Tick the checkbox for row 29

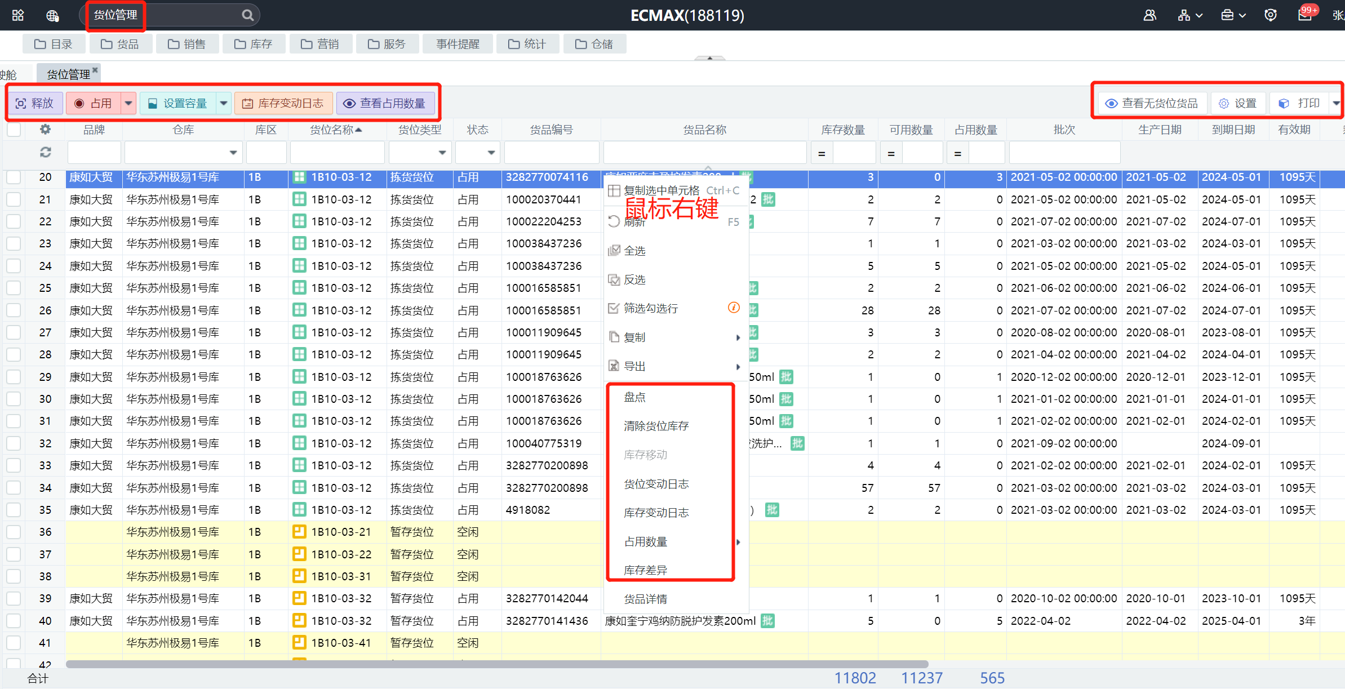click(14, 376)
